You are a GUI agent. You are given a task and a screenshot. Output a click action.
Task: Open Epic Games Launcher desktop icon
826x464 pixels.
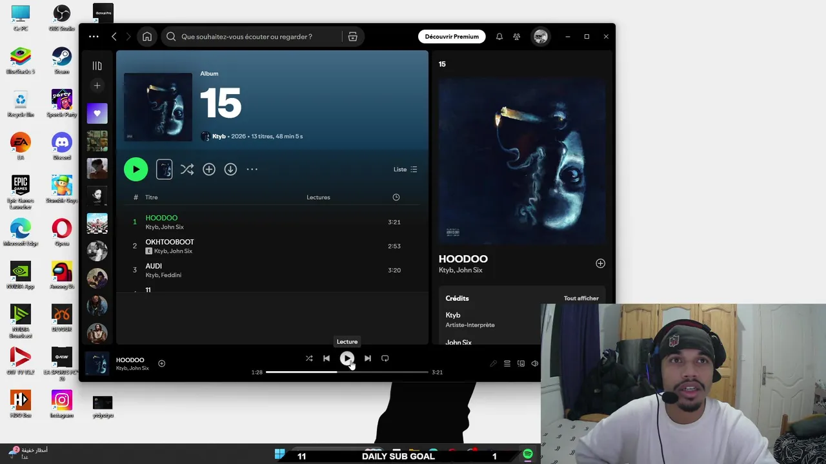coord(21,191)
